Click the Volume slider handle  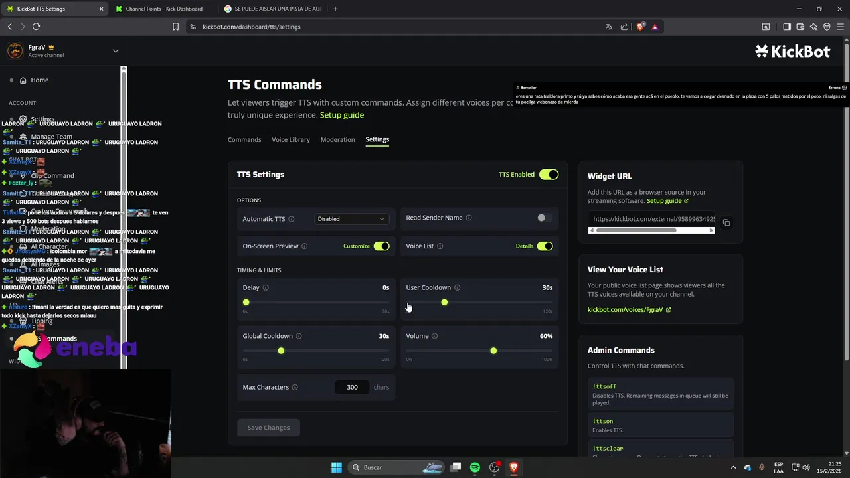point(493,351)
